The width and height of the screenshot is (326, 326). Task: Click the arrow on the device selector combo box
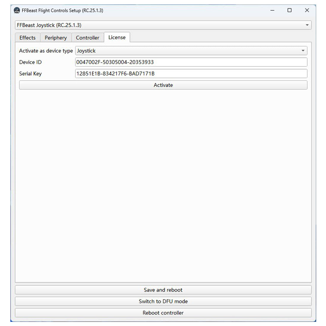pyautogui.click(x=307, y=25)
